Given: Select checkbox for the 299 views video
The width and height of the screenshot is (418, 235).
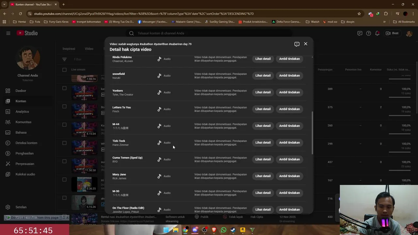Looking at the screenshot, I should [x=64, y=143].
